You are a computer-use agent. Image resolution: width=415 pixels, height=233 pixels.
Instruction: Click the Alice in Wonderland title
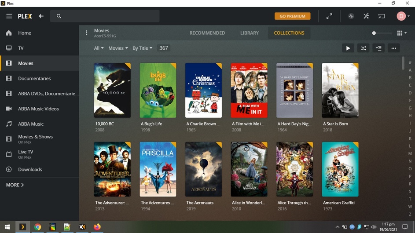[248, 203]
